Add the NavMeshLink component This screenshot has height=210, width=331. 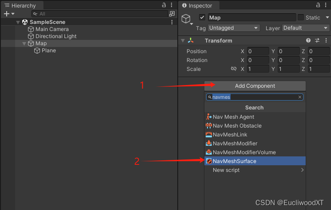coord(255,134)
